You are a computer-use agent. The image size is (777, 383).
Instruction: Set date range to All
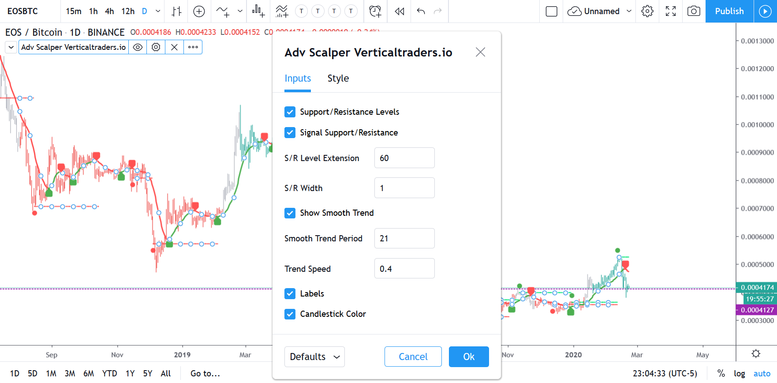(x=166, y=373)
